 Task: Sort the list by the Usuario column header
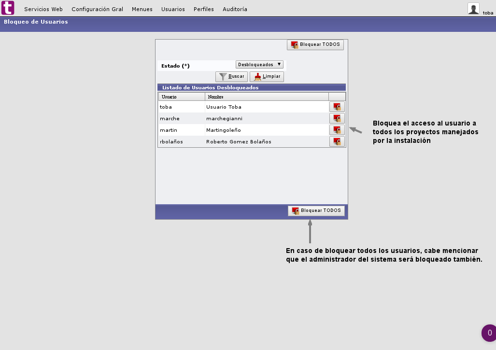tap(169, 96)
